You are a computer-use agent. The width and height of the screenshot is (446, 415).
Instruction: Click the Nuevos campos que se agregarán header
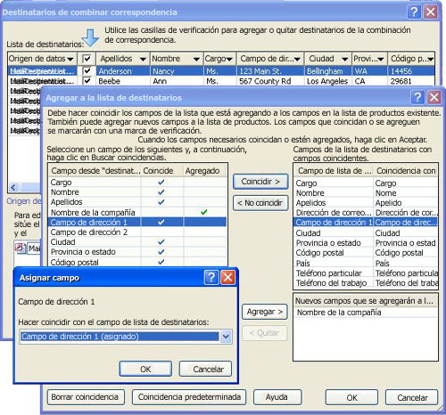366,301
